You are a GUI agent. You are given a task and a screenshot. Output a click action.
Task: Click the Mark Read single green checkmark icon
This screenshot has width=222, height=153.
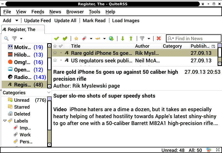pos(57,39)
